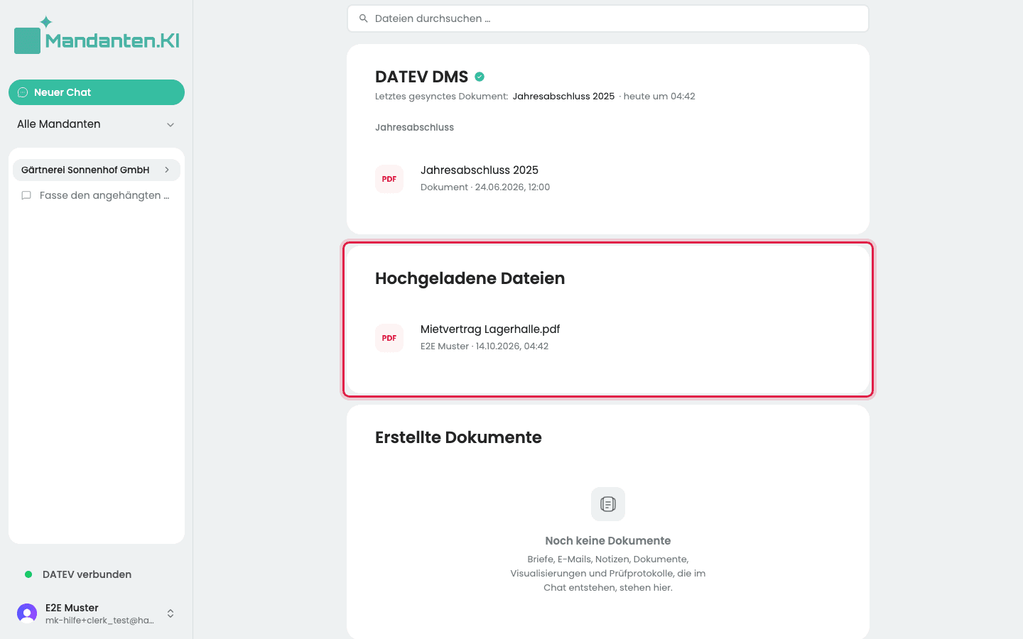
Task: Click the user email mk-hilfe+clerk_test
Action: point(99,621)
